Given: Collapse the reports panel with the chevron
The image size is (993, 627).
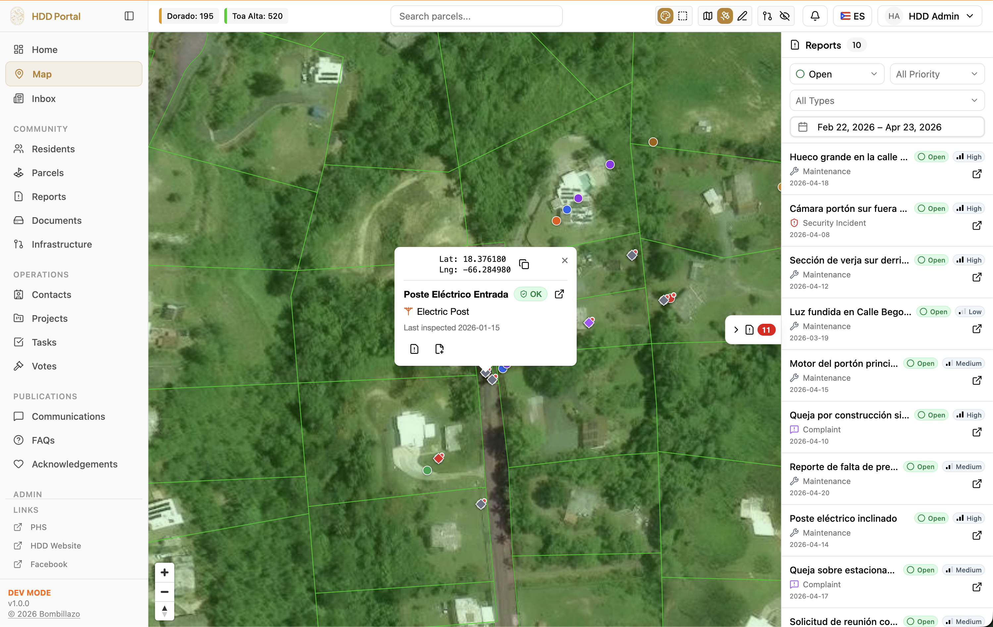Looking at the screenshot, I should (736, 330).
